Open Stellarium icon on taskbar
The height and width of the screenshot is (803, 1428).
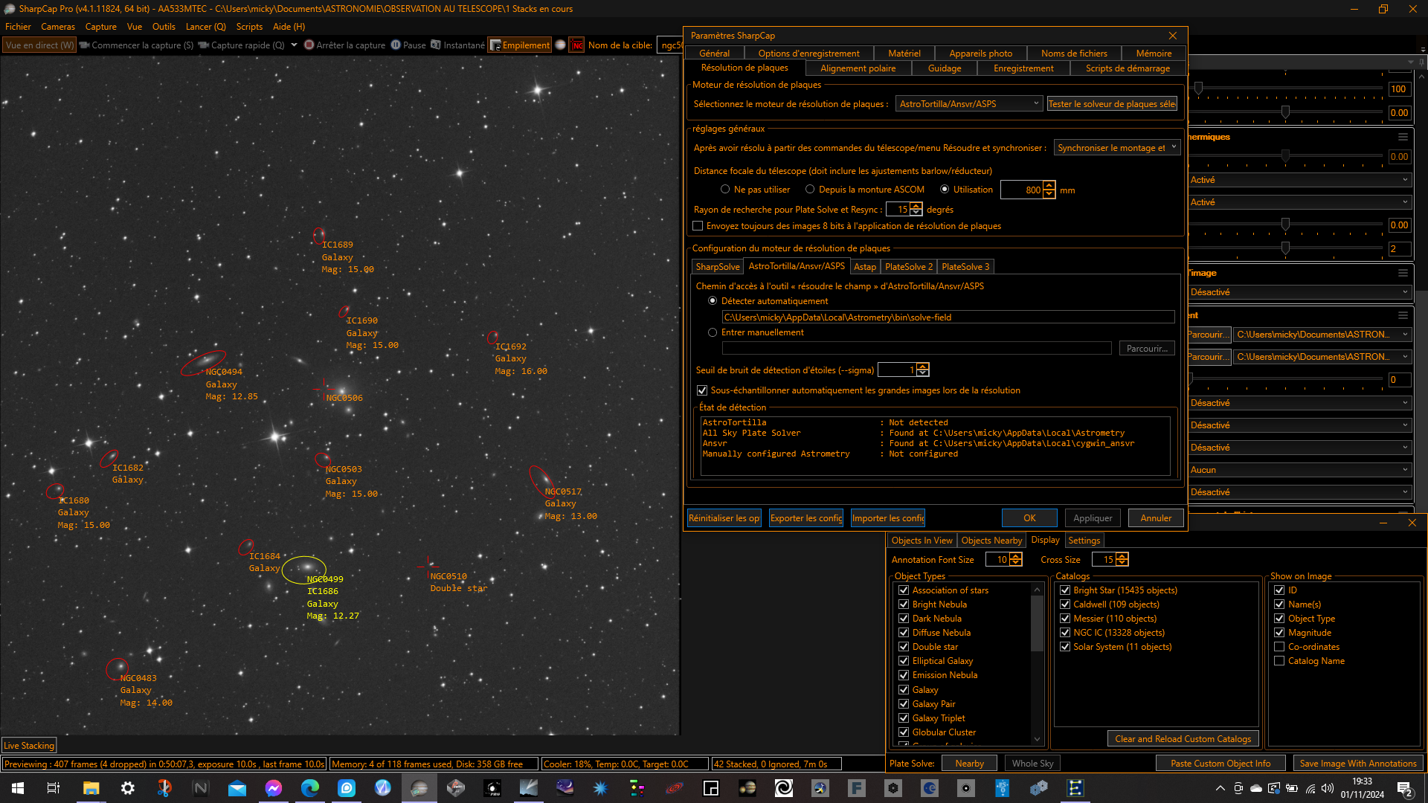coord(565,788)
